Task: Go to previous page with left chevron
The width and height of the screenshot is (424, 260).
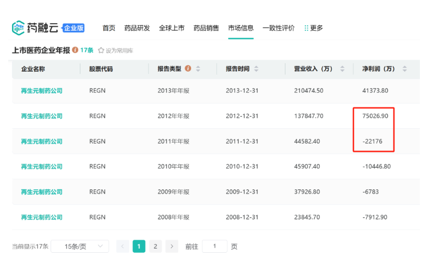Action: point(123,247)
